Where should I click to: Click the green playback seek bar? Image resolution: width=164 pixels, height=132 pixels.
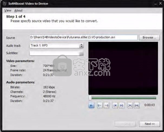point(124,98)
